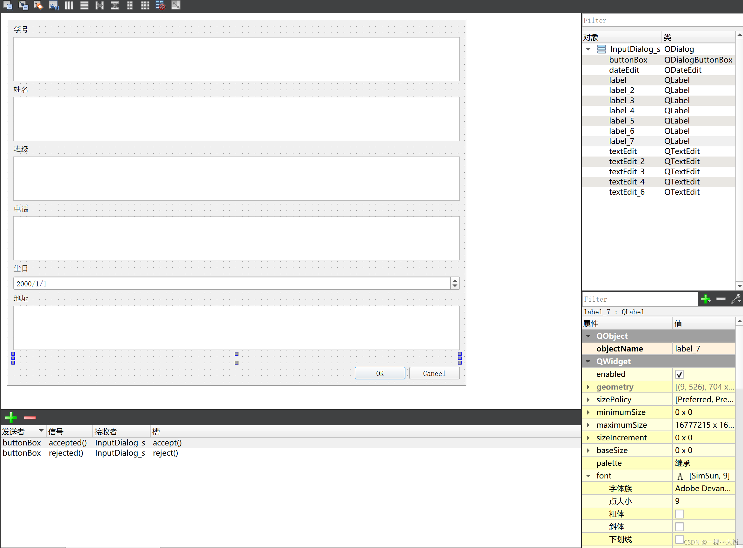Click the text box under 姓名

(236, 119)
